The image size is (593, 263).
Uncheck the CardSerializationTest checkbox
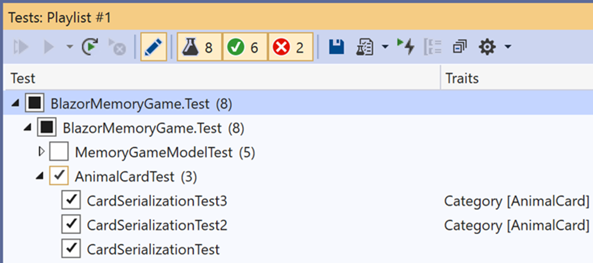[x=71, y=248]
